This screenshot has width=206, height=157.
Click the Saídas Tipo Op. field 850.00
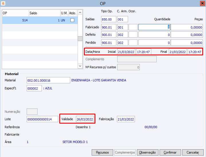[109, 19]
